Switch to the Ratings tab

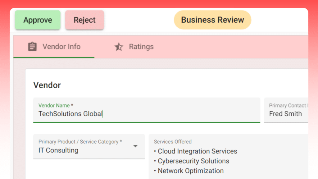pos(134,47)
